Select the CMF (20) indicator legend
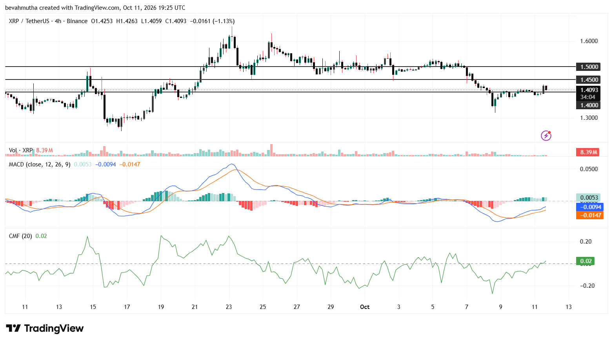The image size is (613, 343). (x=20, y=236)
